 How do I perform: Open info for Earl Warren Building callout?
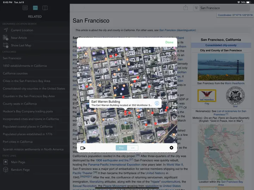coord(157,103)
